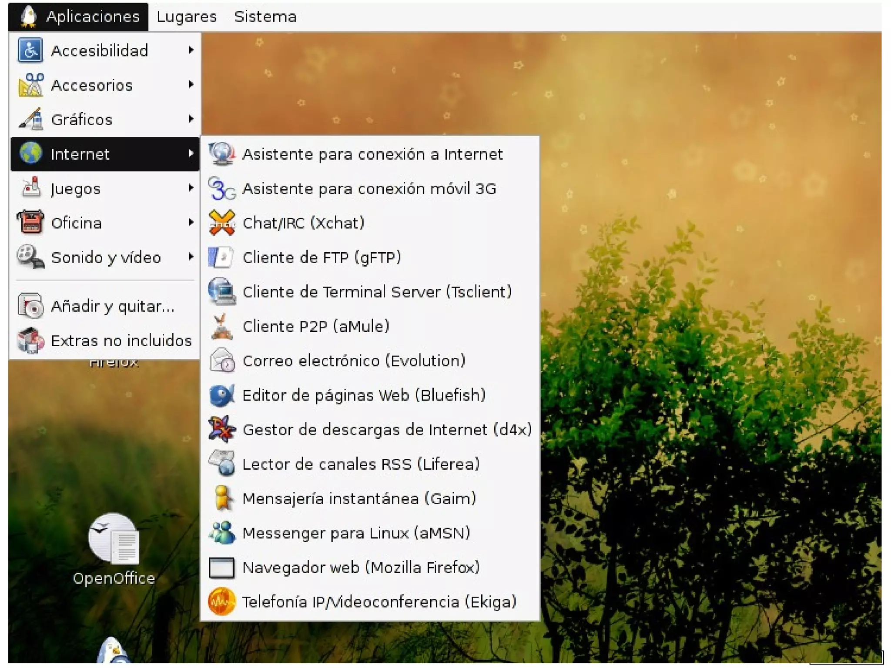Click the d4x download manager icon
The height and width of the screenshot is (668, 891).
tap(221, 429)
